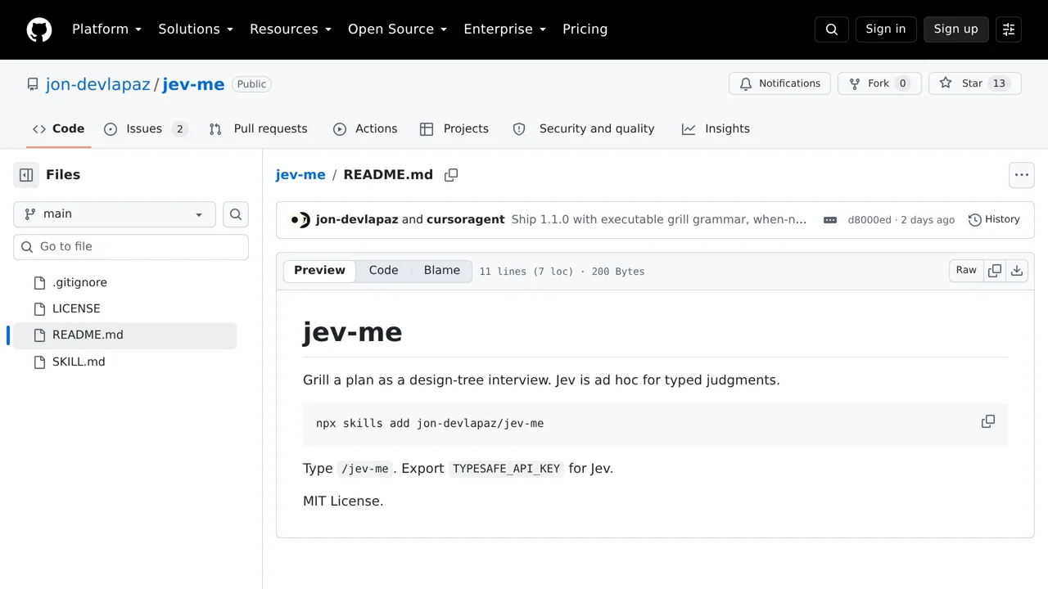Switch to Code view of file
This screenshot has width=1048, height=589.
click(383, 271)
